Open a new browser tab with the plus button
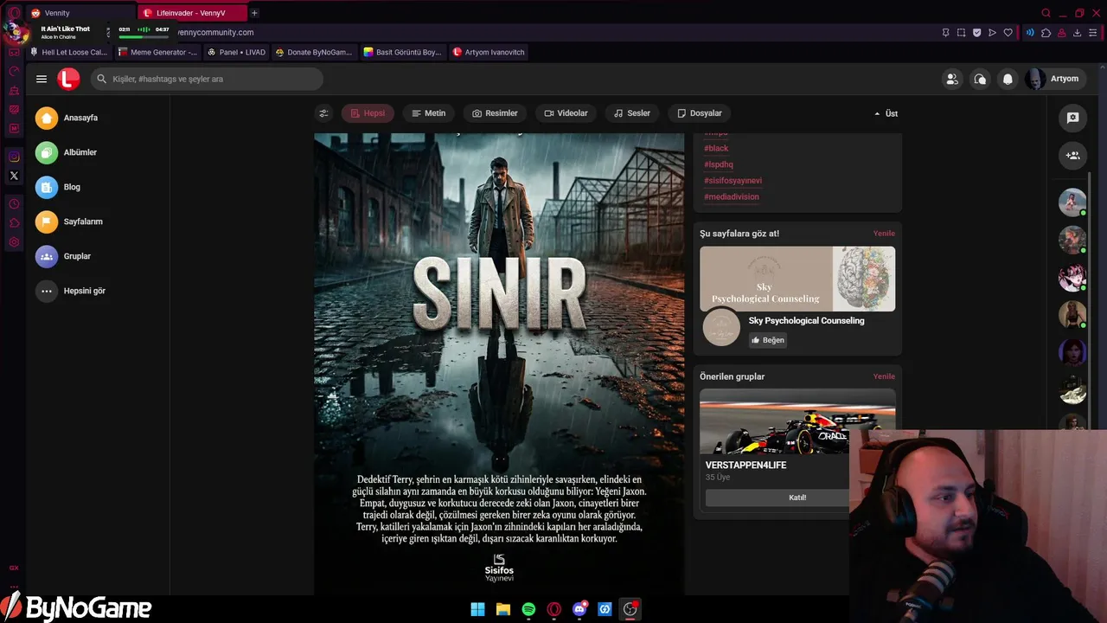The image size is (1107, 623). pyautogui.click(x=254, y=13)
